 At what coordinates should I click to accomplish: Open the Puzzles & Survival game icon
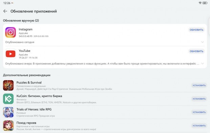[x=8, y=85]
